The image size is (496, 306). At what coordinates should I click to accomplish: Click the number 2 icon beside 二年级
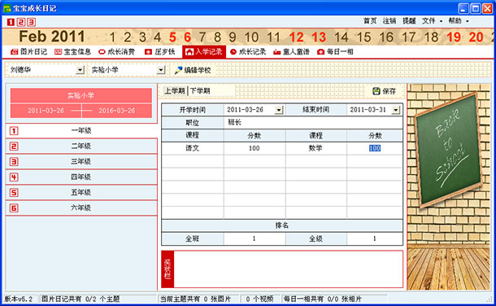(x=14, y=146)
